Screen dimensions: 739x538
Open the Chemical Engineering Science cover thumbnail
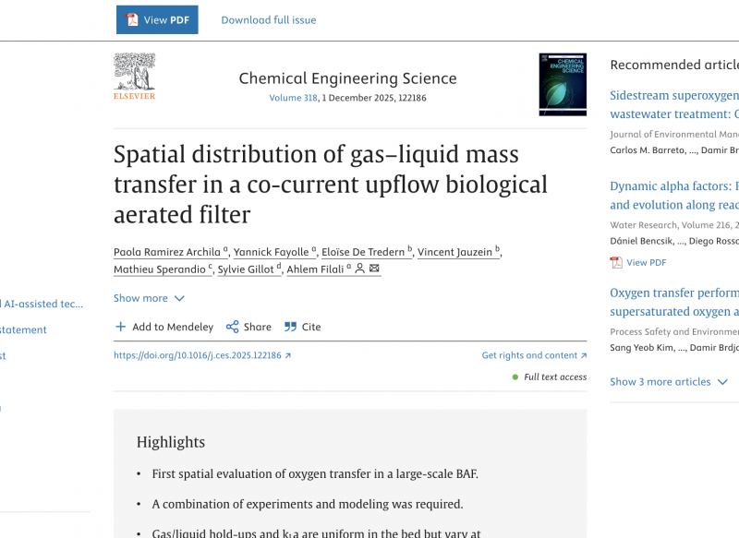click(x=562, y=85)
